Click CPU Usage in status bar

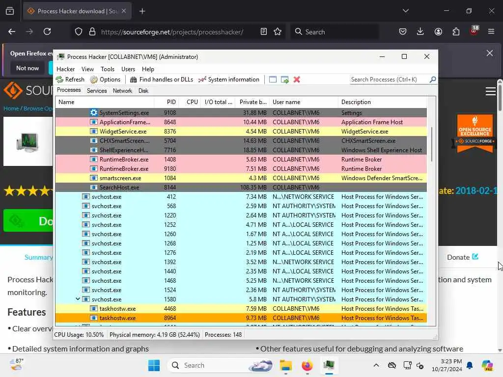[x=79, y=335]
